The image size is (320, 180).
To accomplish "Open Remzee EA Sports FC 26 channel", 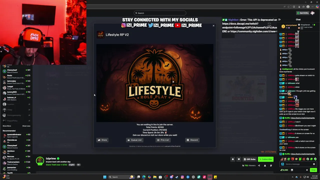I will click(x=16, y=157).
